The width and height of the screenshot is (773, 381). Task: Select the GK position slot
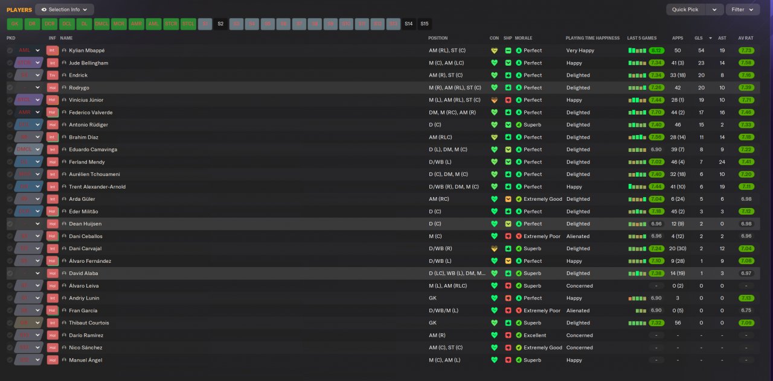point(14,24)
